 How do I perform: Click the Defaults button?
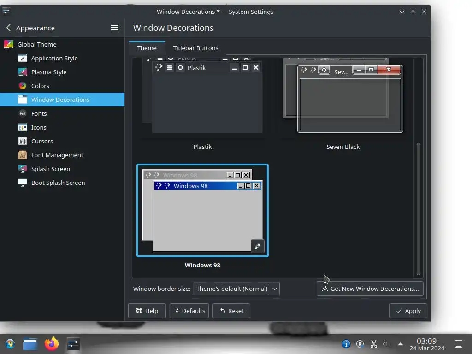pos(189,311)
